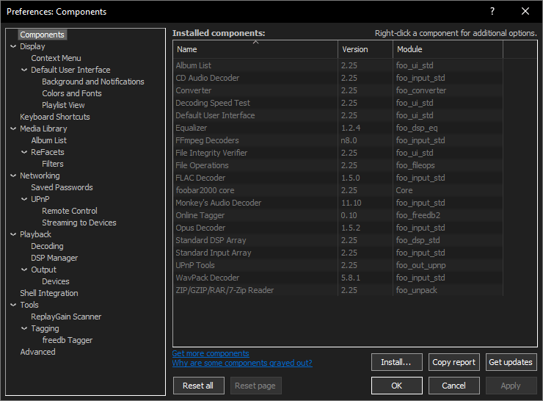
Task: Sort list by Version column header
Action: click(365, 49)
